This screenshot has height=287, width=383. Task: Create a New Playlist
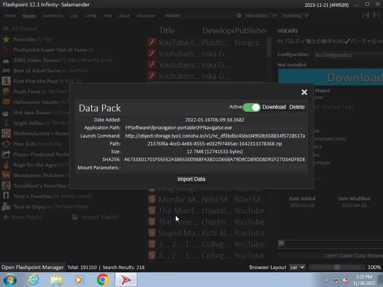coord(23,217)
